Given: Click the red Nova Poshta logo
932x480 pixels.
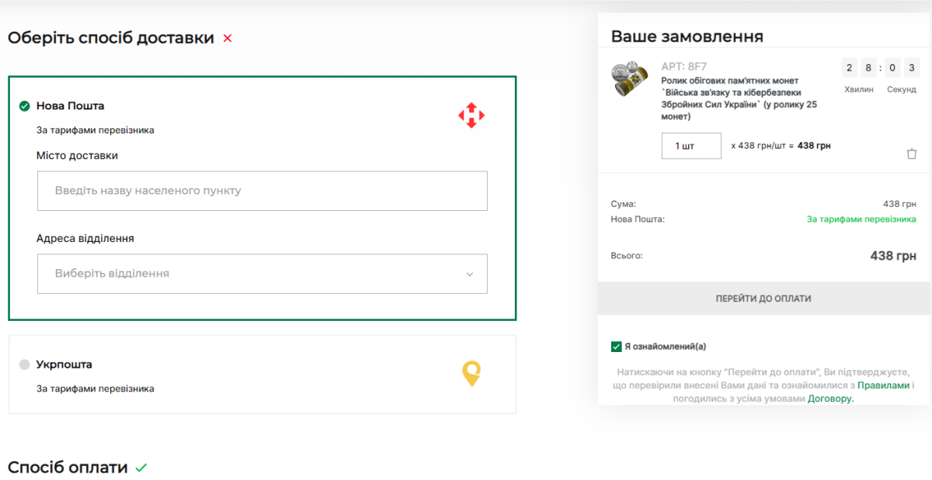Looking at the screenshot, I should [471, 116].
